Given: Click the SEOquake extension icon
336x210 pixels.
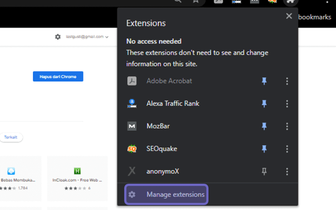Looking at the screenshot, I should tap(132, 149).
